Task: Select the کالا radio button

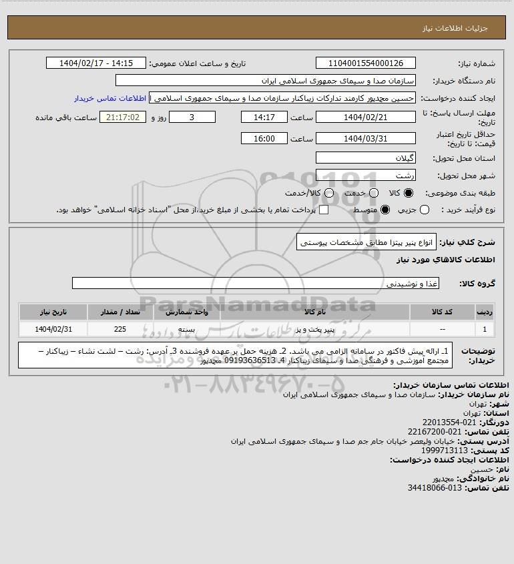Action: click(409, 193)
